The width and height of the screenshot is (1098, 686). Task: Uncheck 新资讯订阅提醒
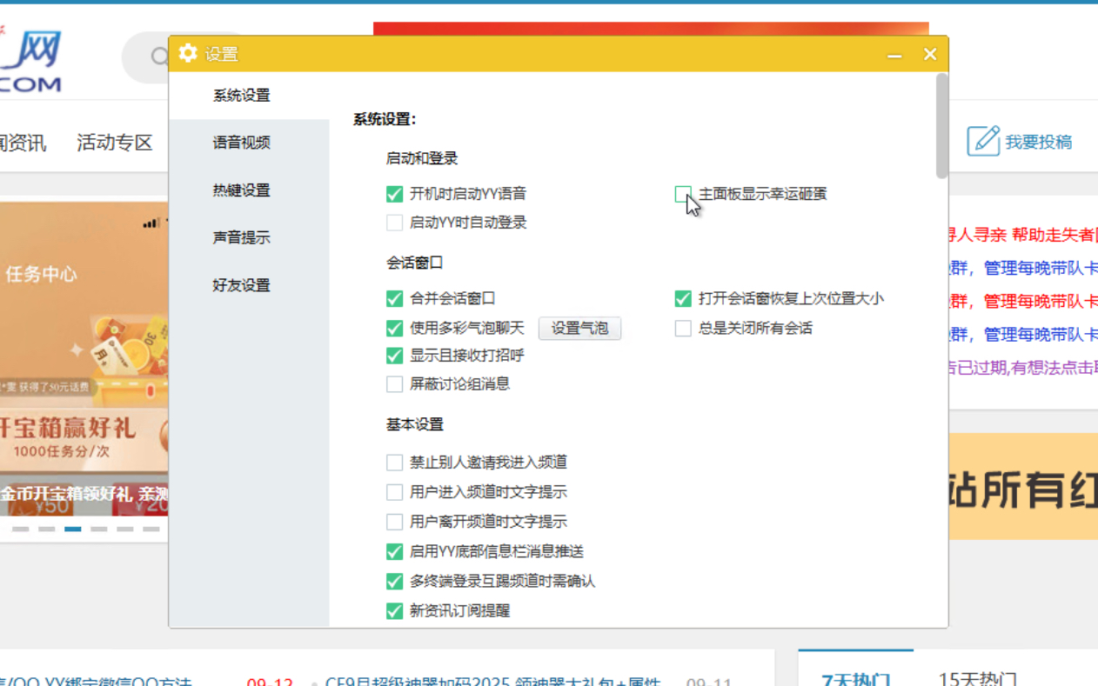pyautogui.click(x=395, y=610)
